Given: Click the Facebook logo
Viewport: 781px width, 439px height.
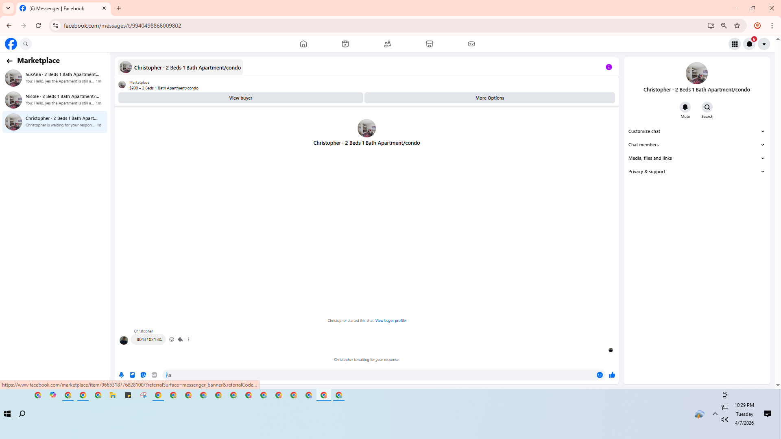Looking at the screenshot, I should (11, 44).
